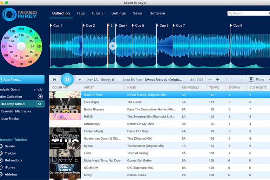Switch to the Tags tab

[x=81, y=13]
